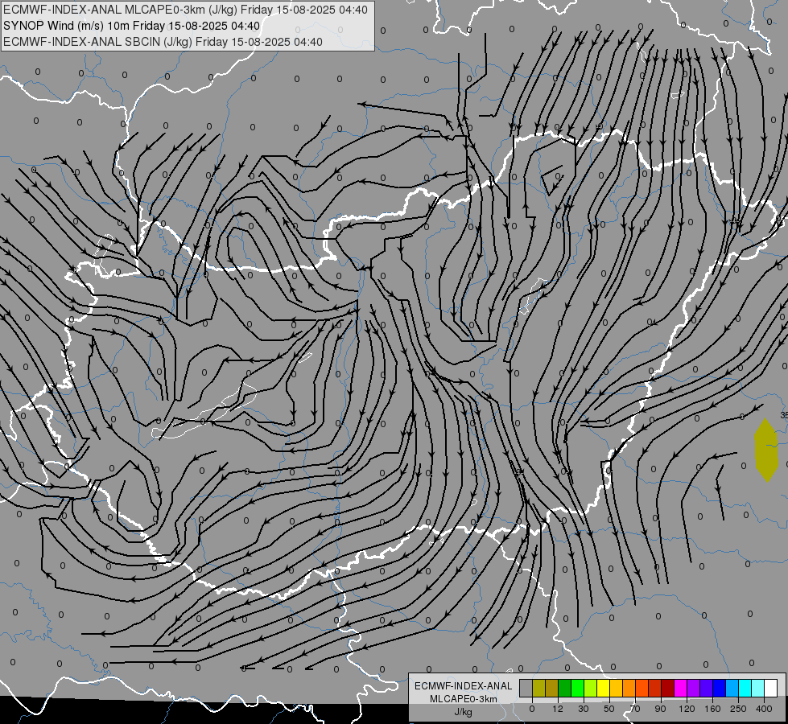Click the J/kg unit label in legend

pyautogui.click(x=464, y=712)
